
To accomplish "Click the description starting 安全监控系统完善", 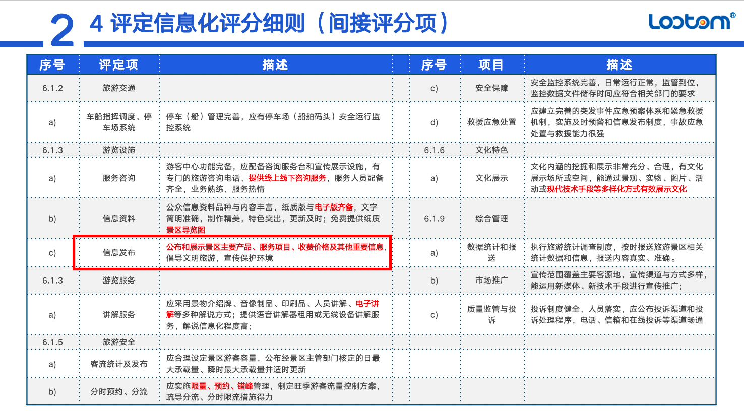I will [x=615, y=88].
